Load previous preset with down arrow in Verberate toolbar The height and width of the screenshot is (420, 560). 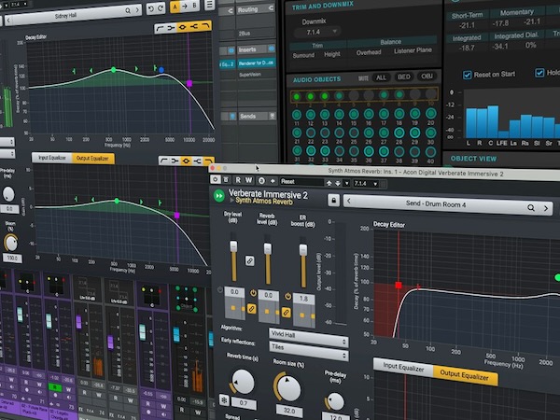(338, 183)
